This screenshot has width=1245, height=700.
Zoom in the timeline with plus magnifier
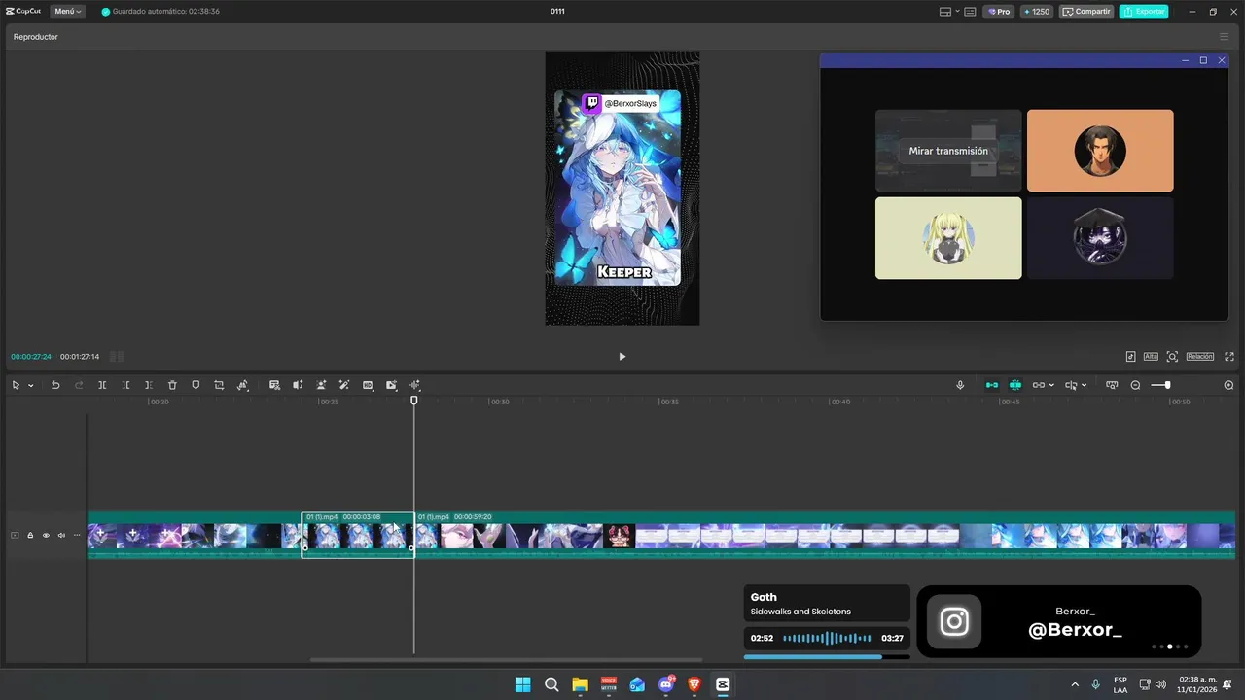[1228, 385]
